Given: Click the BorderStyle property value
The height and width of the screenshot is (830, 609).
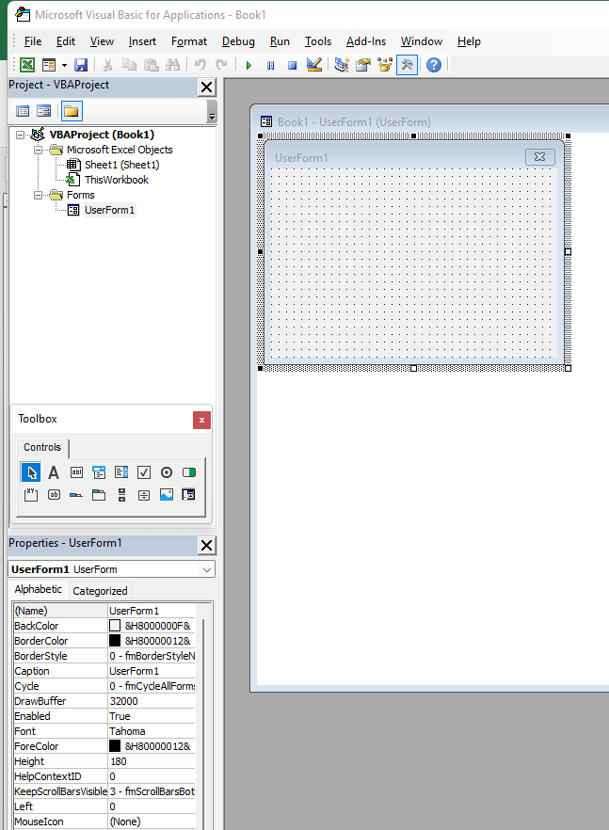Looking at the screenshot, I should point(152,656).
